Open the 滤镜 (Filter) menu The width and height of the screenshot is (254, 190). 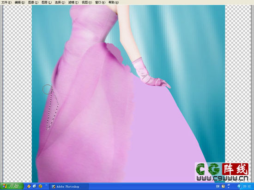(73, 2)
